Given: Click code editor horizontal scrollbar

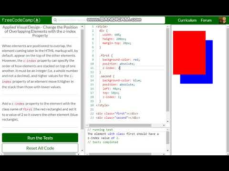Looking at the screenshot, I should [x=120, y=125].
